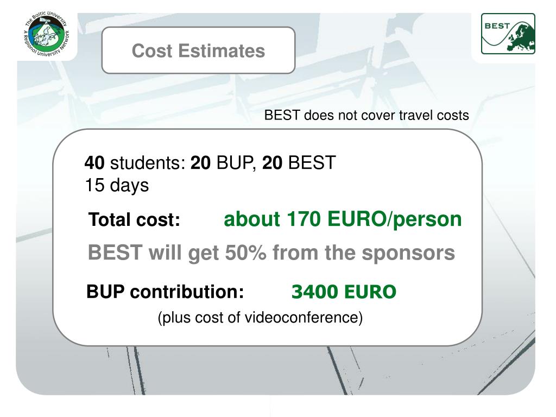The image size is (556, 417).
Task: Select the Cost Estimates title box
Action: (x=198, y=50)
